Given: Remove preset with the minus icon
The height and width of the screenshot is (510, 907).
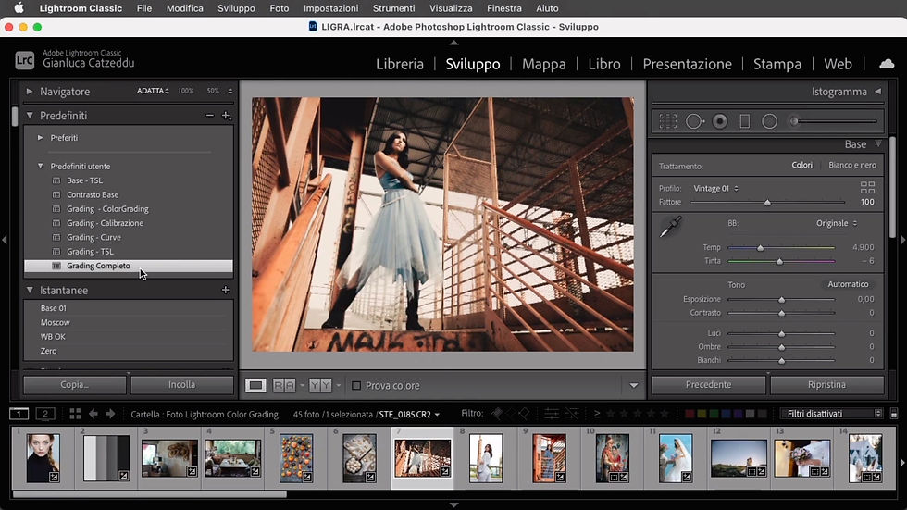Looking at the screenshot, I should click(x=209, y=116).
